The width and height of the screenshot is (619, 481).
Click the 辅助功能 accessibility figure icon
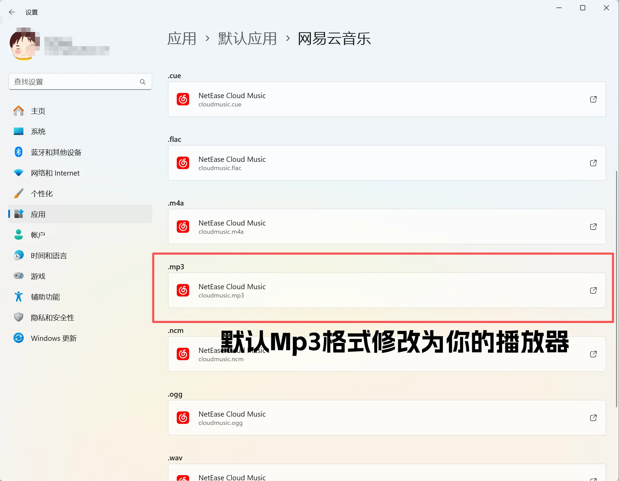(19, 297)
